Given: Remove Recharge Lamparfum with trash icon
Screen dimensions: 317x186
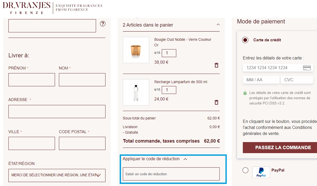Looking at the screenshot, I should 217,102.
